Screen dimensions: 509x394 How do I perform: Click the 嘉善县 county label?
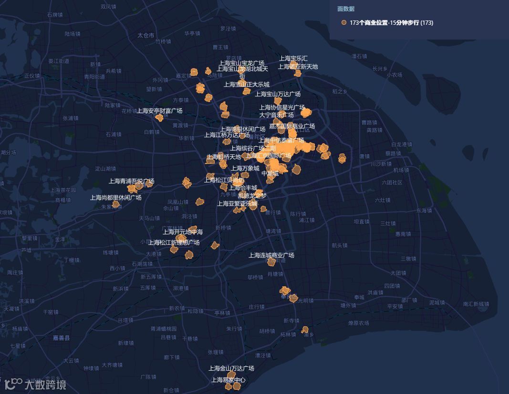(x=62, y=338)
